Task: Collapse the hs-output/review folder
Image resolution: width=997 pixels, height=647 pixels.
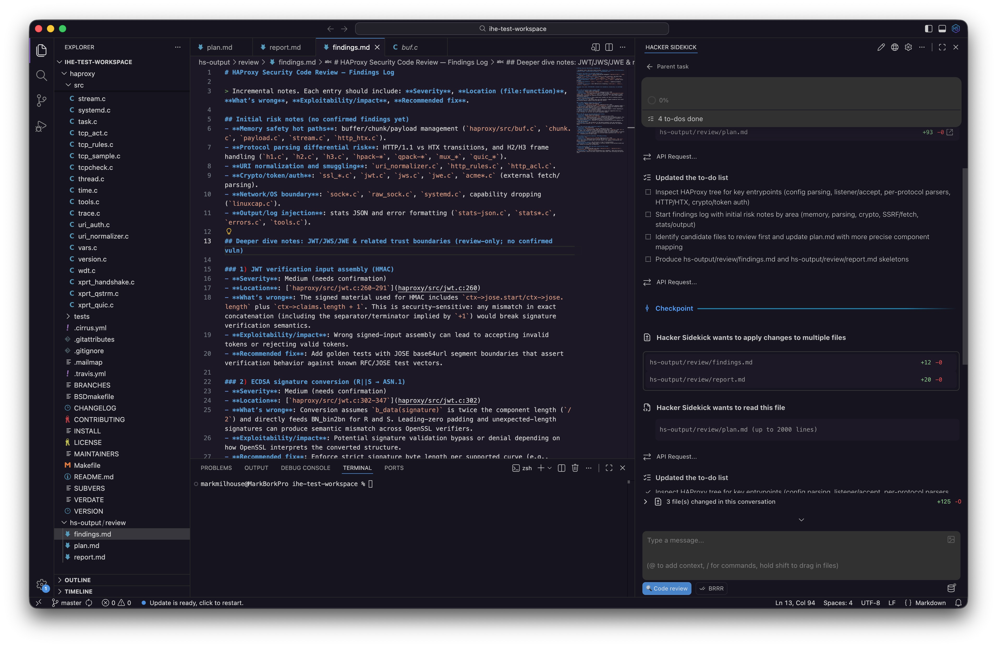Action: coord(64,523)
